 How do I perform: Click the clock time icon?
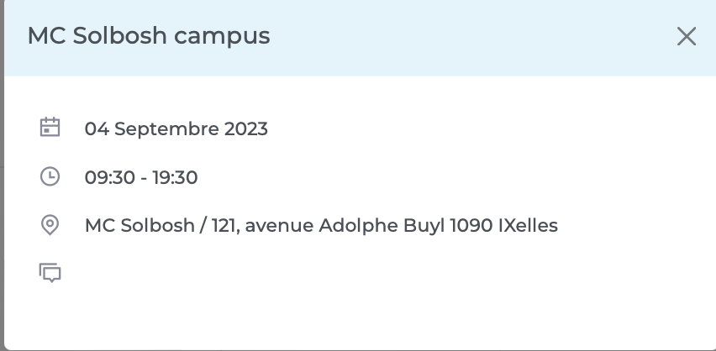[50, 176]
